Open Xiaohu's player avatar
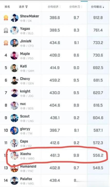Viewport: 110px width, 187px height. (14, 156)
